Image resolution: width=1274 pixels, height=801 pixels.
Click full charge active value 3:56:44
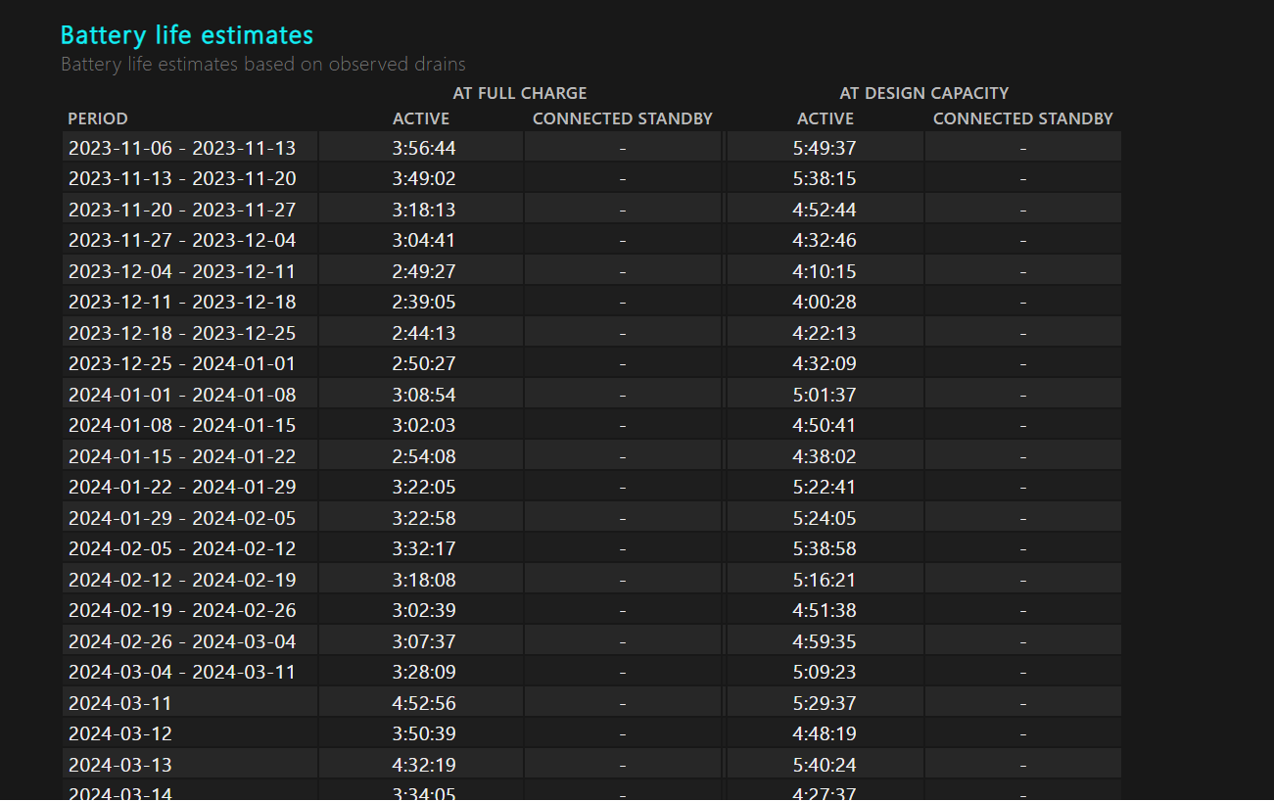pyautogui.click(x=424, y=148)
